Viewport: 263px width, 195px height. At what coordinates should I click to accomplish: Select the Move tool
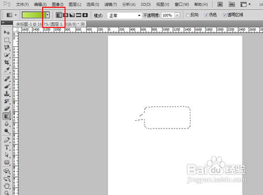[7, 32]
